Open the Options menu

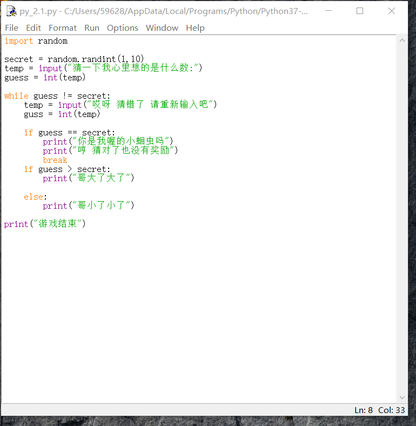coord(123,28)
